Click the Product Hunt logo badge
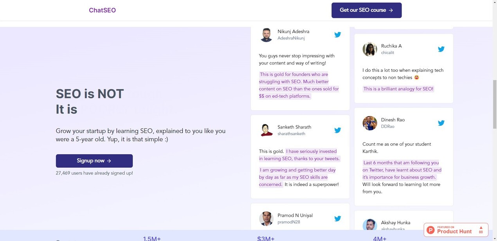The width and height of the screenshot is (497, 241). coord(430,230)
